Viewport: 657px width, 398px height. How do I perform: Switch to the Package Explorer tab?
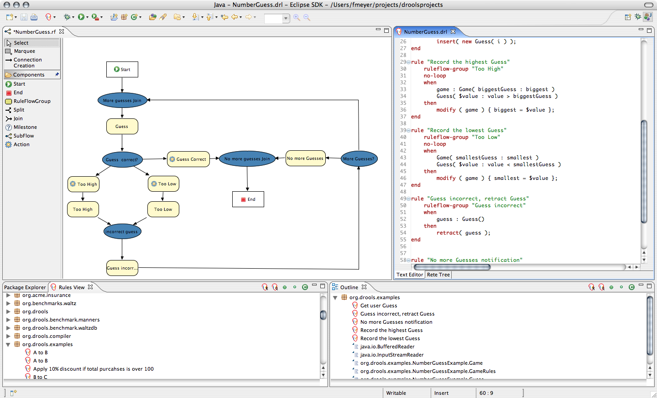25,287
